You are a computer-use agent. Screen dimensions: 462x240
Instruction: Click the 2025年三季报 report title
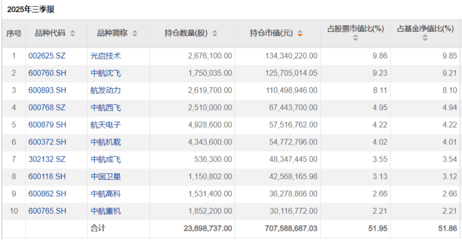[x=31, y=9]
